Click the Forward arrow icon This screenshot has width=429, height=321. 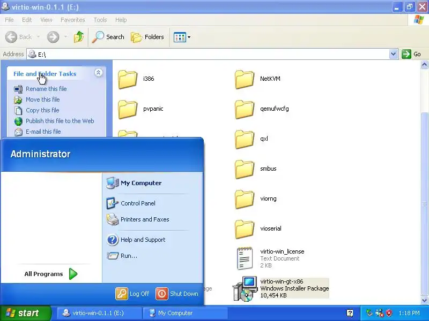tap(53, 37)
